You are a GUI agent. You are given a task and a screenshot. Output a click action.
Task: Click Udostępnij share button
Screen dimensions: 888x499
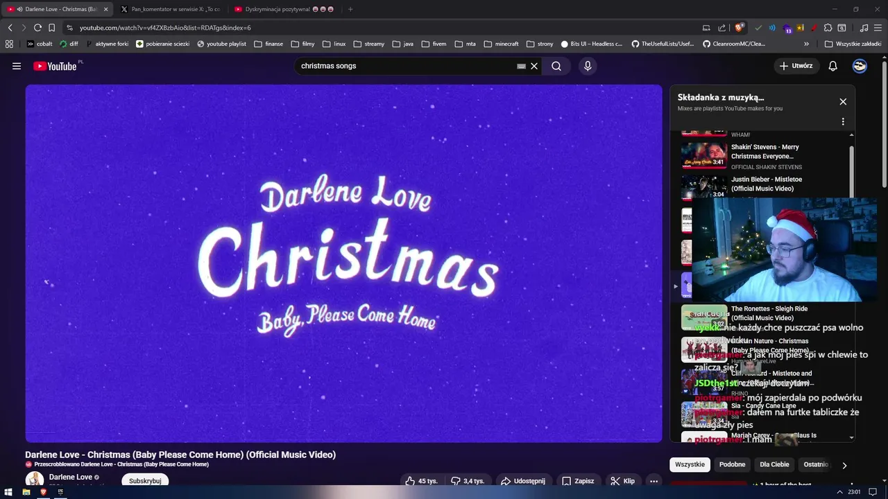tap(522, 481)
